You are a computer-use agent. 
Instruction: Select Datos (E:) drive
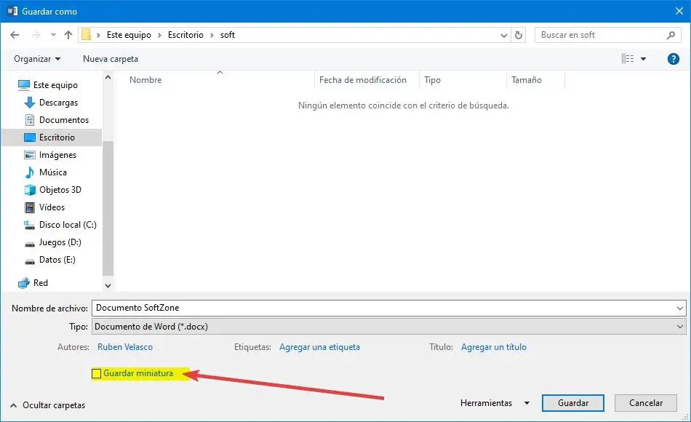click(49, 260)
